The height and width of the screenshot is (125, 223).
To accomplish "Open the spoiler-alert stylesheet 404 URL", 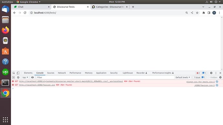I will pos(71,81).
